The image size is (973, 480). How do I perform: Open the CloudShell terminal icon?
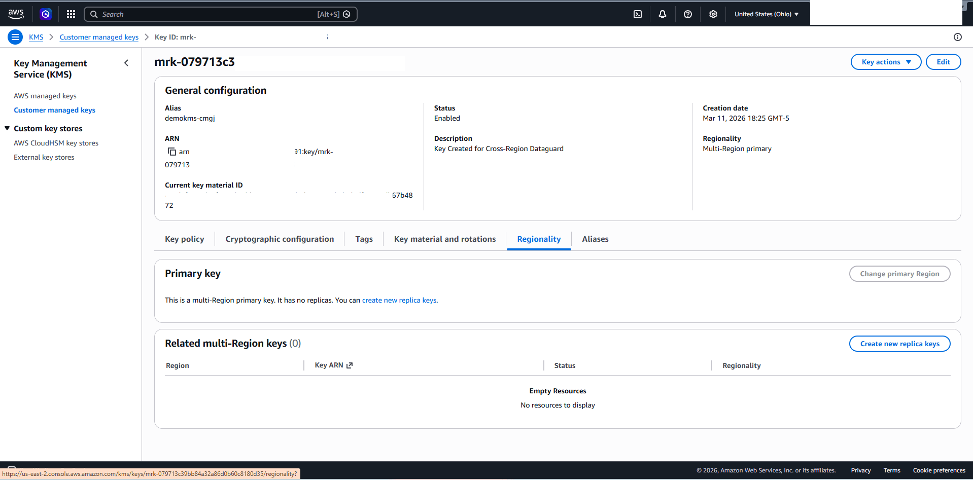click(637, 14)
